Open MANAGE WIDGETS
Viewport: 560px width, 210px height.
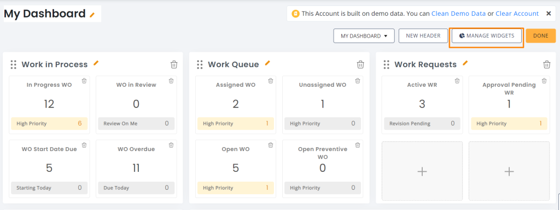click(x=486, y=36)
